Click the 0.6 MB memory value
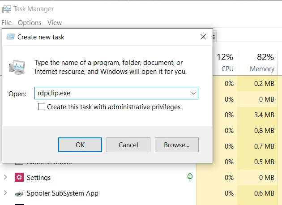This screenshot has height=205, width=282. tap(264, 193)
